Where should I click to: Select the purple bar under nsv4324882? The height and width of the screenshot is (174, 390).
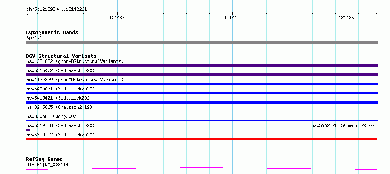(x=202, y=66)
